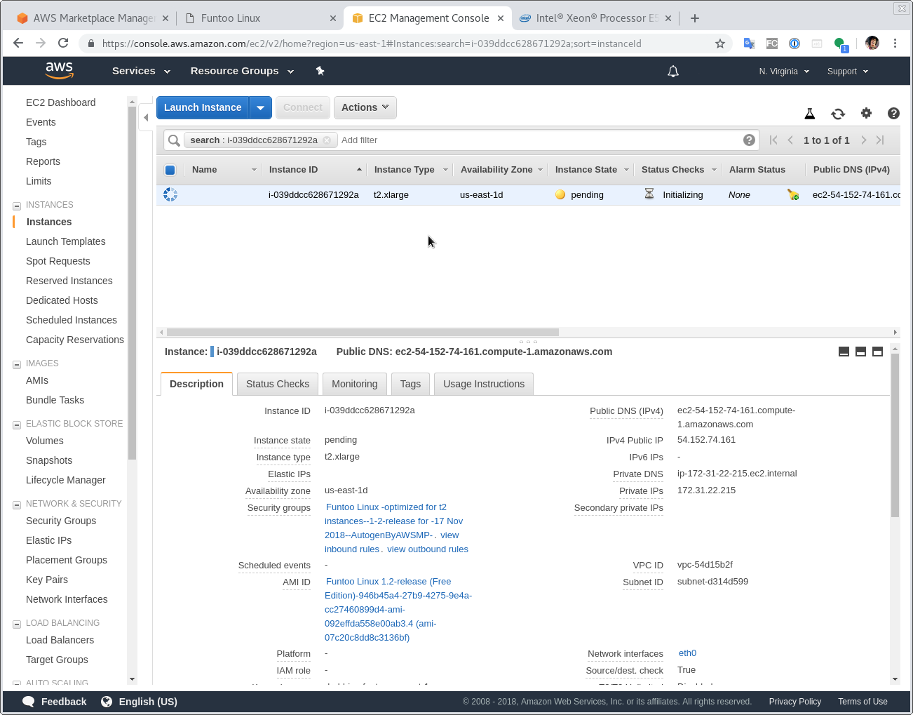Go to previous page of results
This screenshot has height=715, width=913.
(790, 140)
